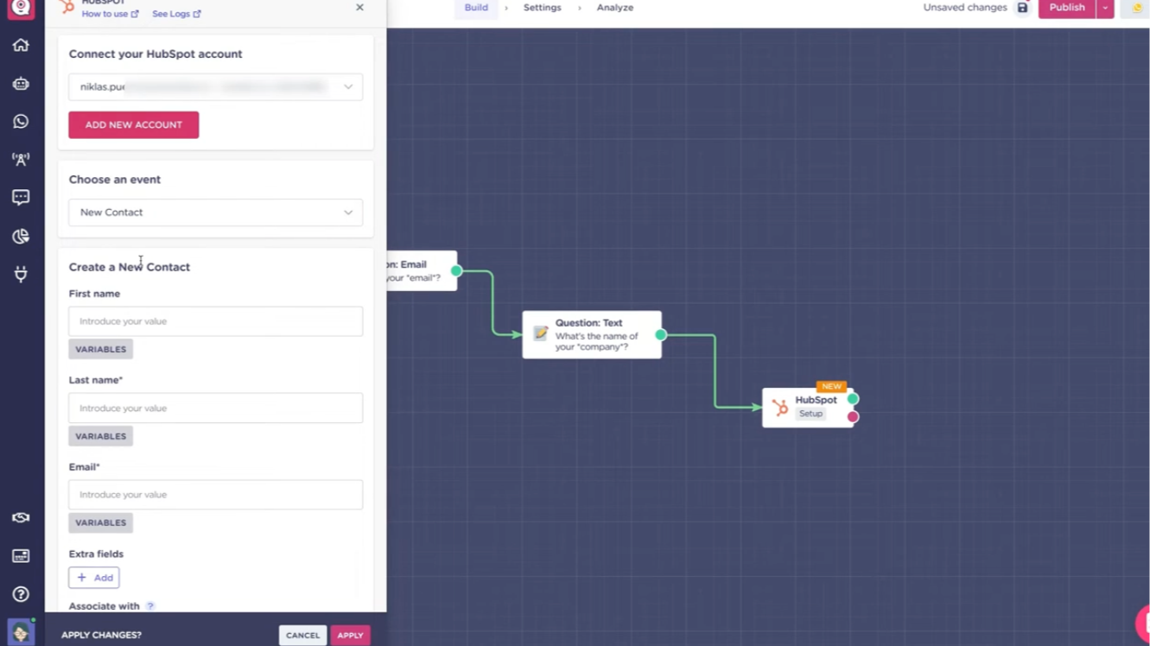The height and width of the screenshot is (646, 1150).
Task: Click the green output dot of HubSpot block
Action: pyautogui.click(x=853, y=399)
